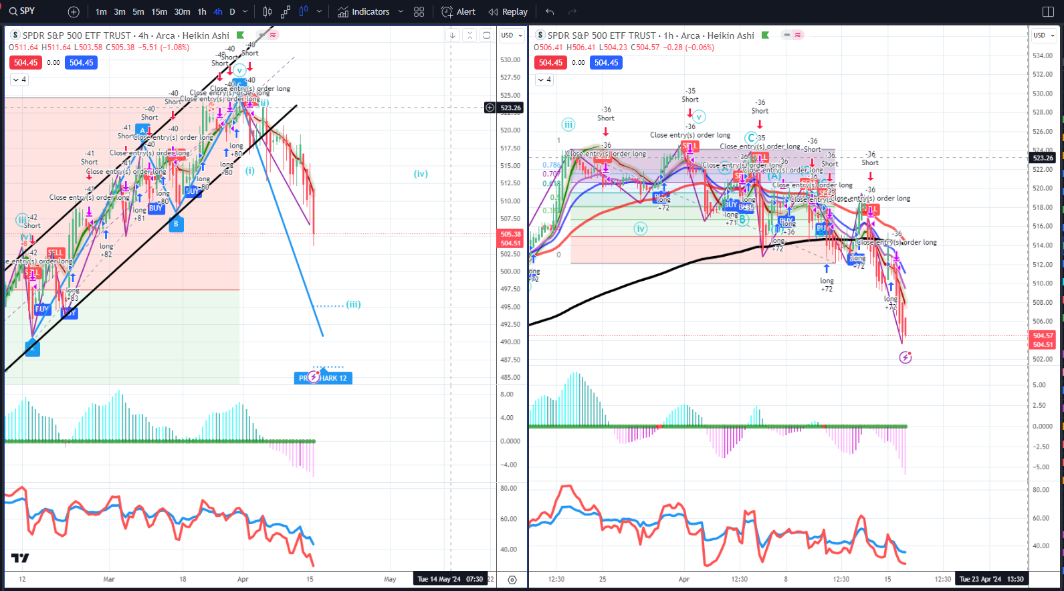The height and width of the screenshot is (591, 1064).
Task: Switch to the 1m interval
Action: 101,11
